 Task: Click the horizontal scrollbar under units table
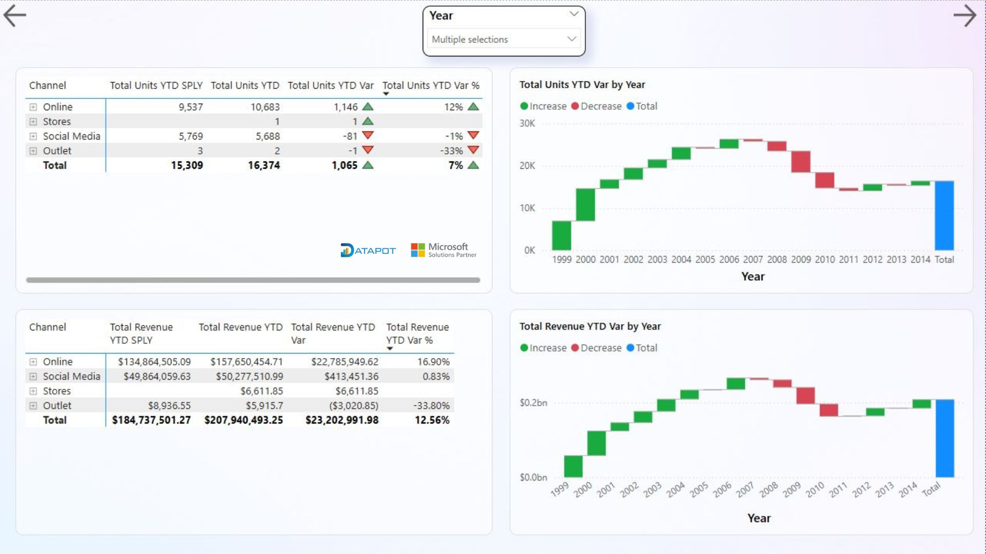point(253,280)
